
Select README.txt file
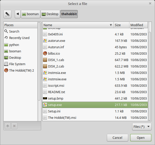[x=95, y=92]
